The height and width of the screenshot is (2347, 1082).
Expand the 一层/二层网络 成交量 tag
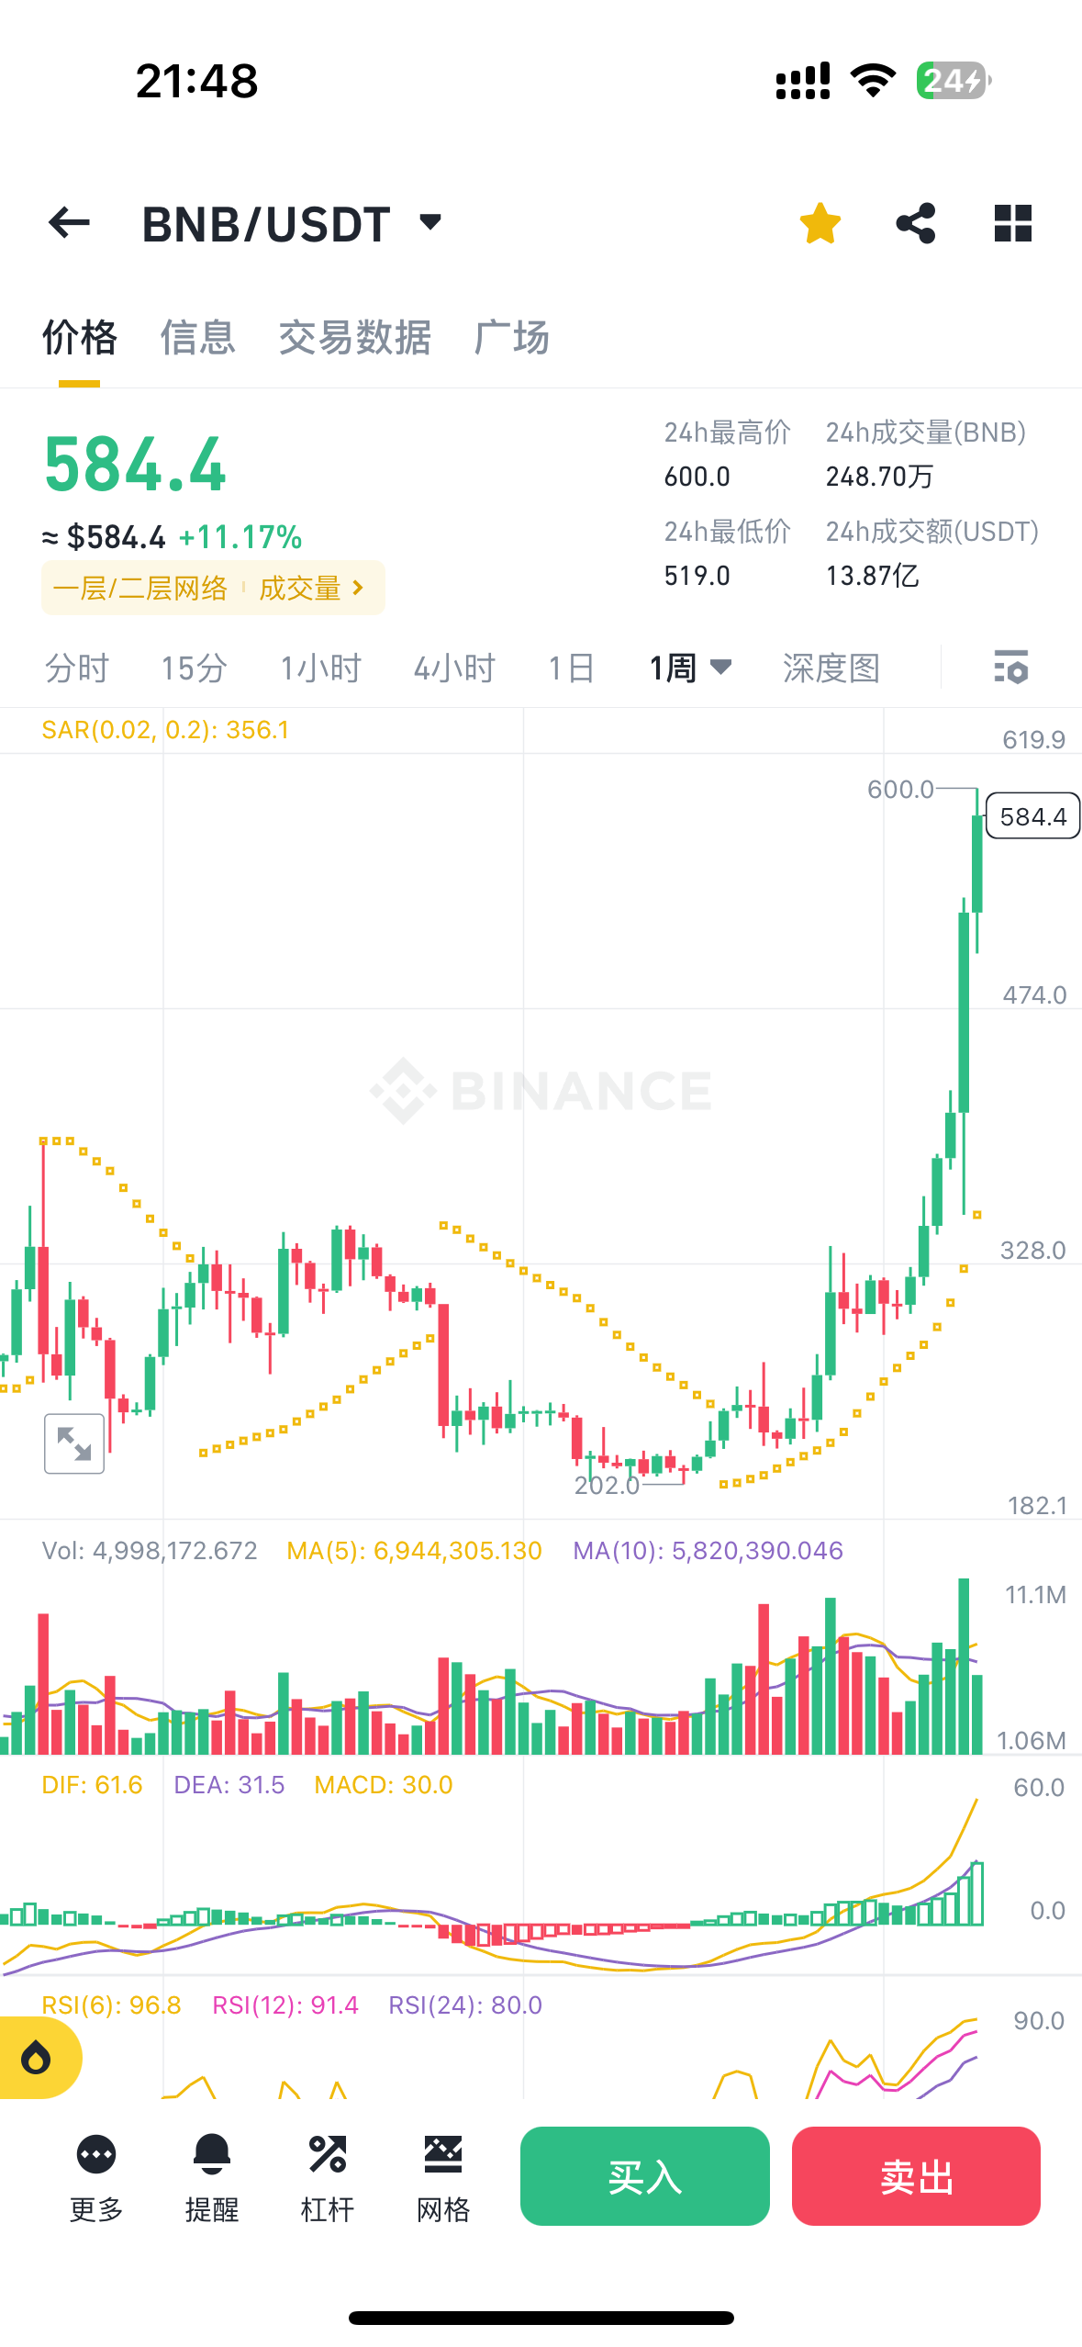(213, 588)
